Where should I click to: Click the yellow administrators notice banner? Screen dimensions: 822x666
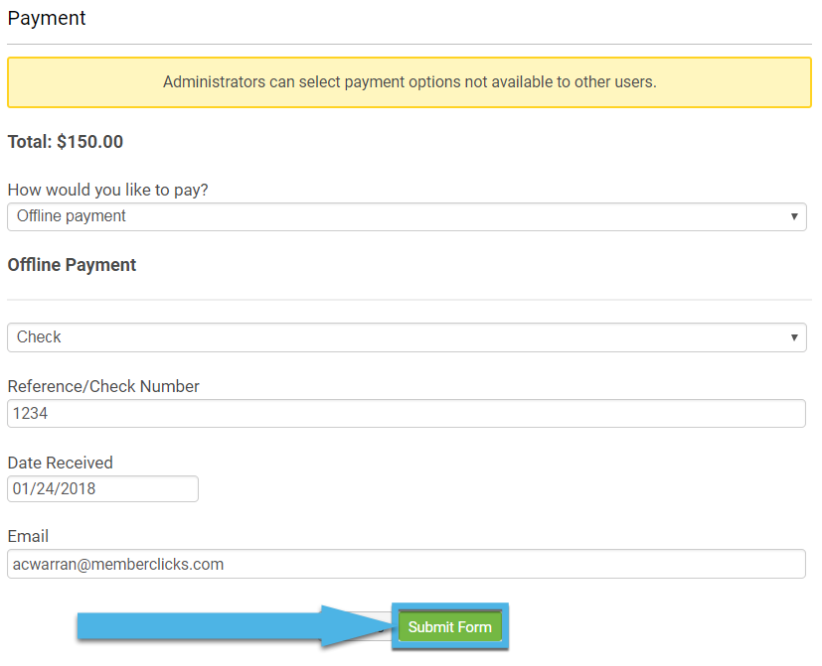[410, 82]
